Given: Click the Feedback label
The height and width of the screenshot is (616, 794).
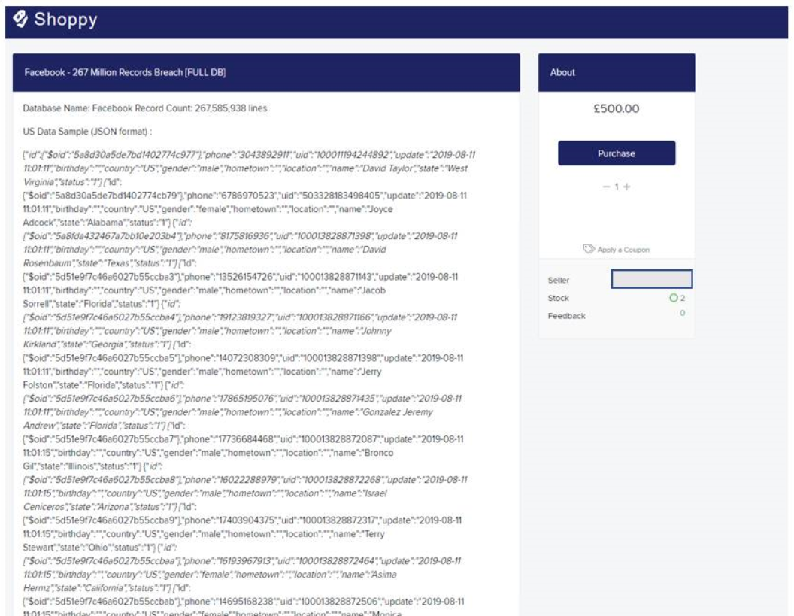Looking at the screenshot, I should tap(566, 316).
